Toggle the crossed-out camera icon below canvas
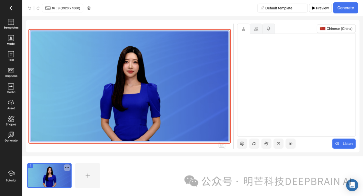The width and height of the screenshot is (363, 196). (222, 146)
